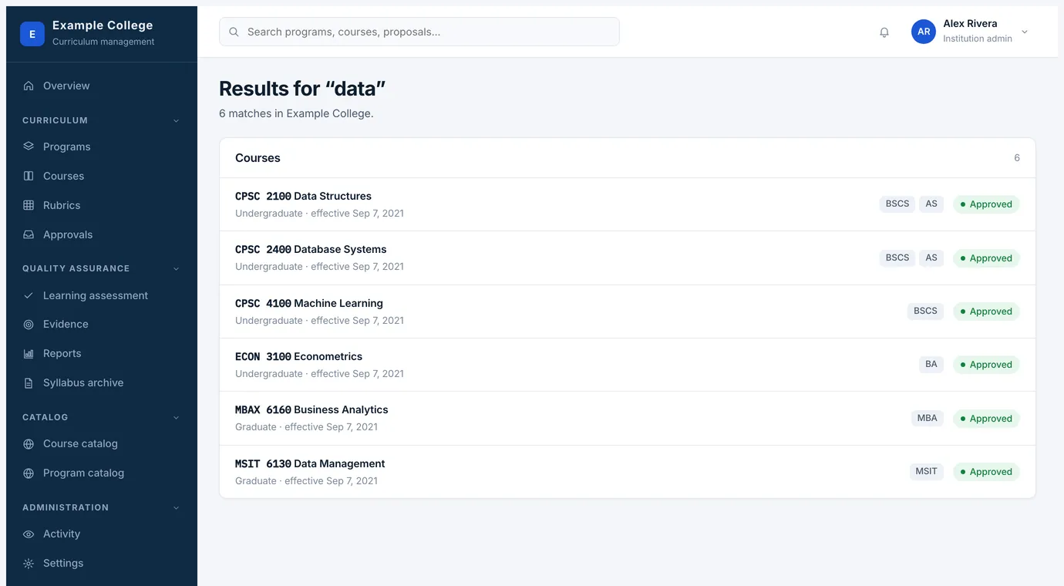Open notifications with the bell icon
Viewport: 1064px width, 586px height.
[x=884, y=32]
